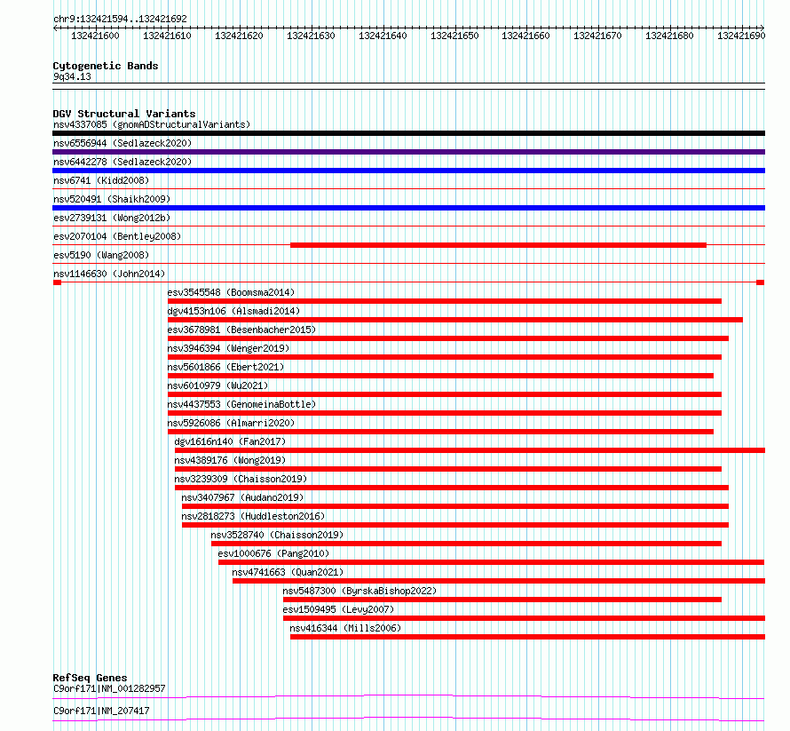The width and height of the screenshot is (790, 731).
Task: Open esv1000676 (Pang2010) label
Action: 273,553
